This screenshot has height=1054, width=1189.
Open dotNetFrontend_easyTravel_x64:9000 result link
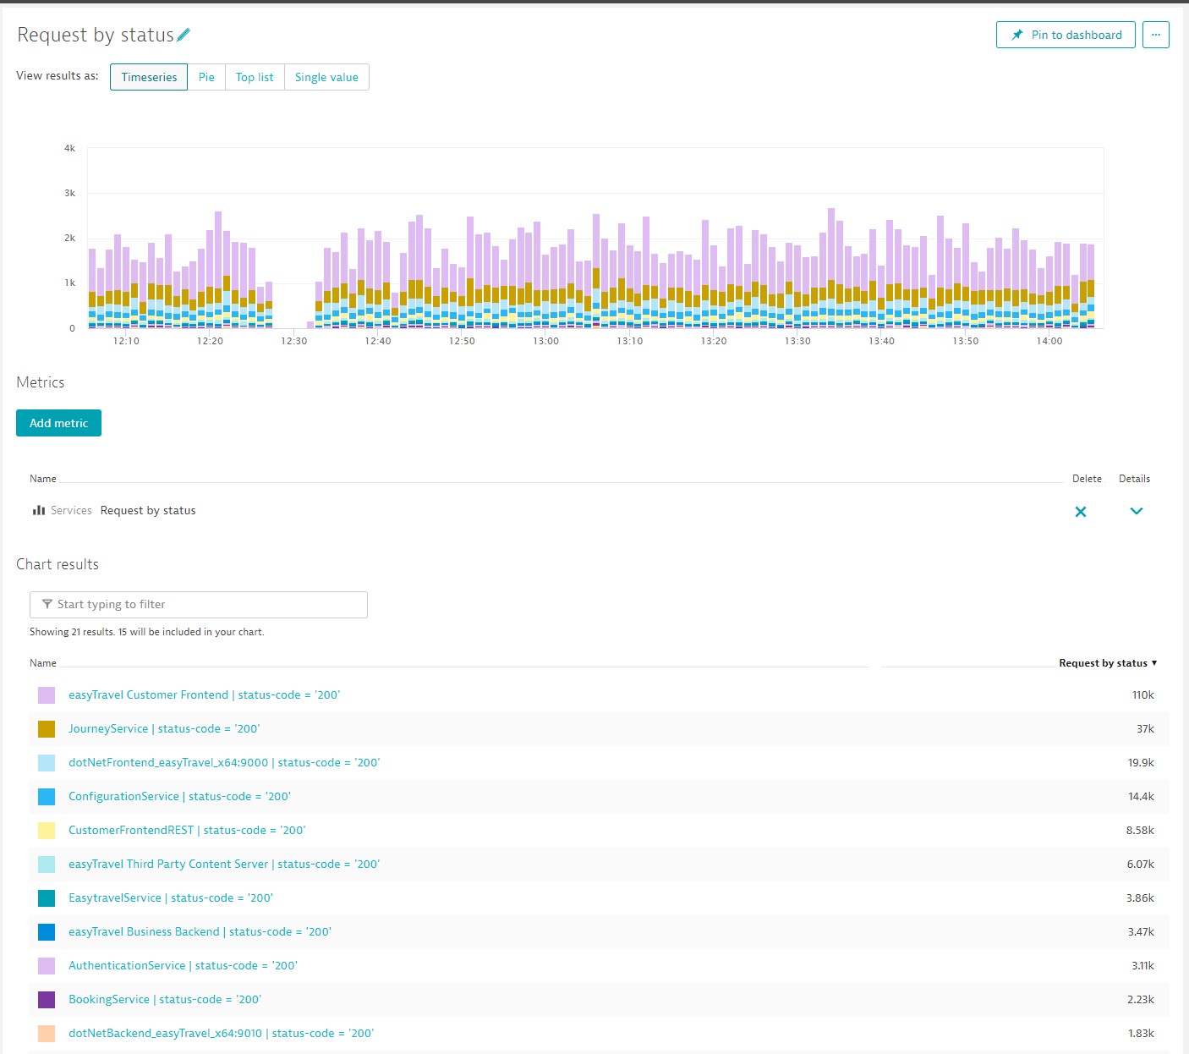point(224,762)
